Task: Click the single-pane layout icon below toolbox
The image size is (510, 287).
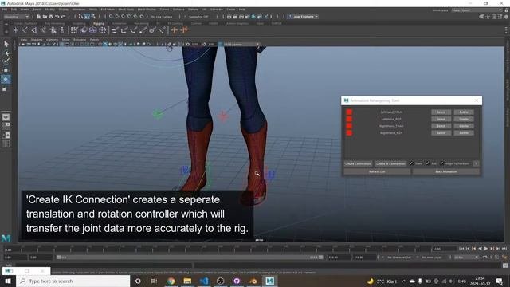Action: pyautogui.click(x=6, y=117)
